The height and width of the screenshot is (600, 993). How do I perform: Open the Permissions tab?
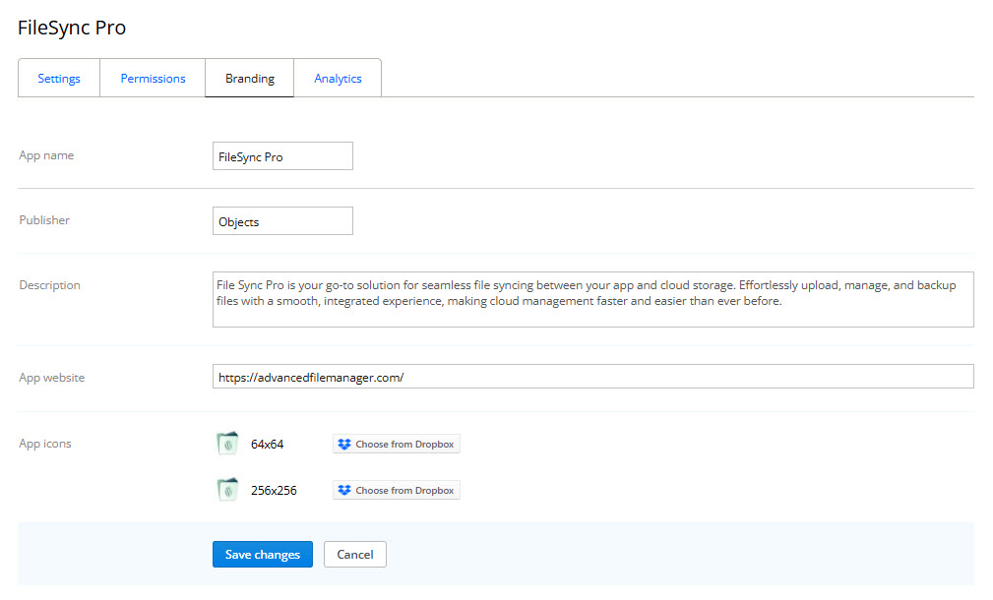coord(153,78)
